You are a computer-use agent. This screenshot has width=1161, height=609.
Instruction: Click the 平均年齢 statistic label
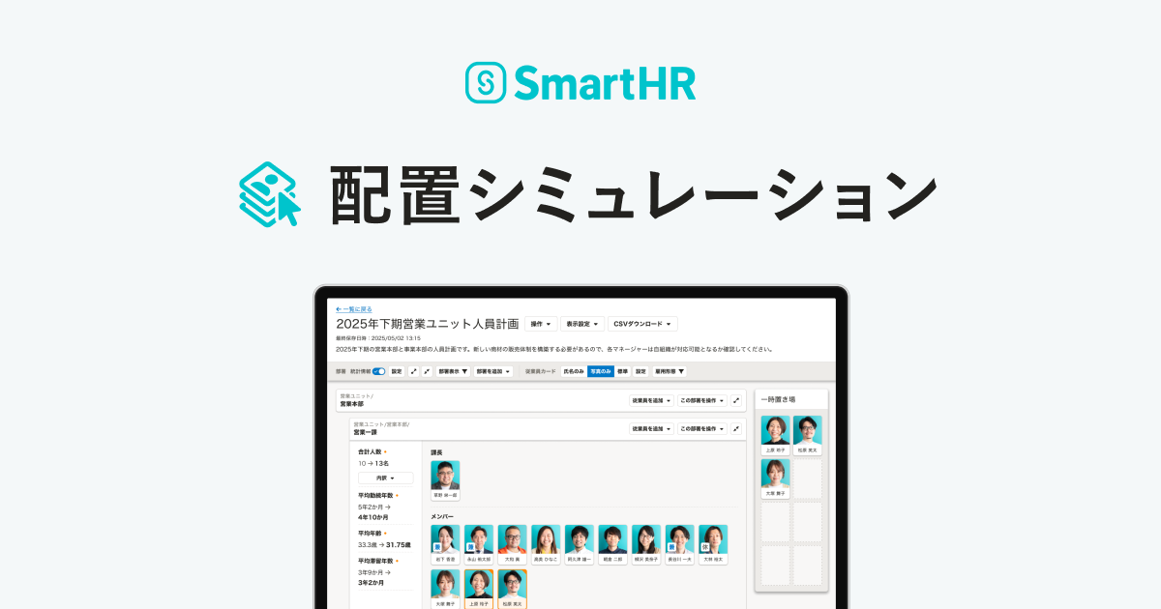click(371, 533)
